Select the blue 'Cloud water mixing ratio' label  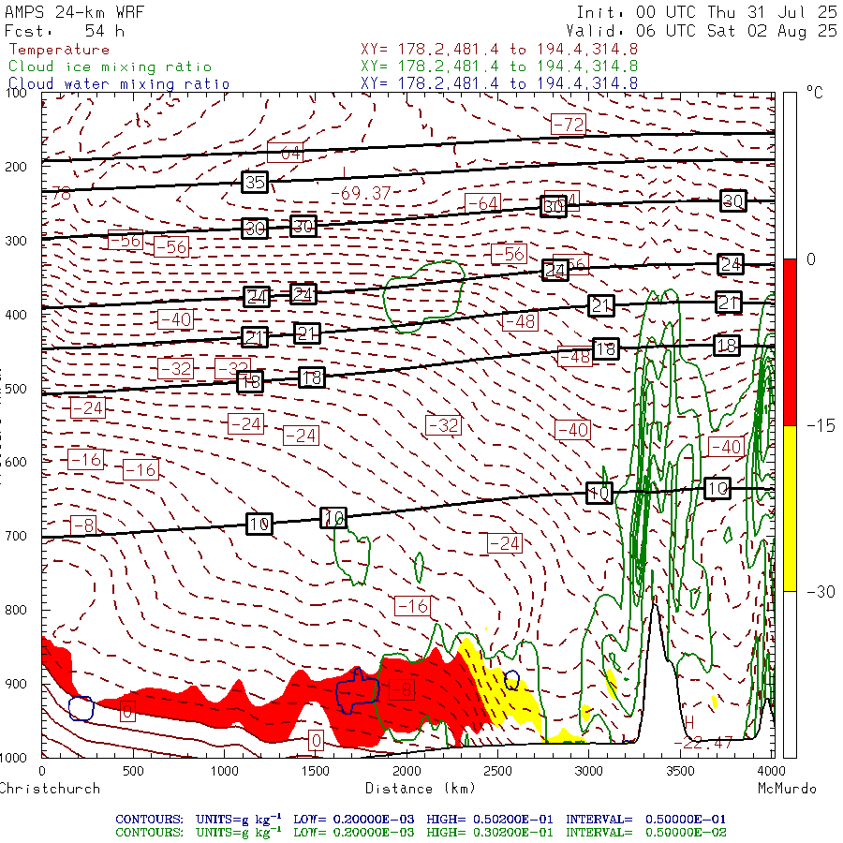[119, 84]
